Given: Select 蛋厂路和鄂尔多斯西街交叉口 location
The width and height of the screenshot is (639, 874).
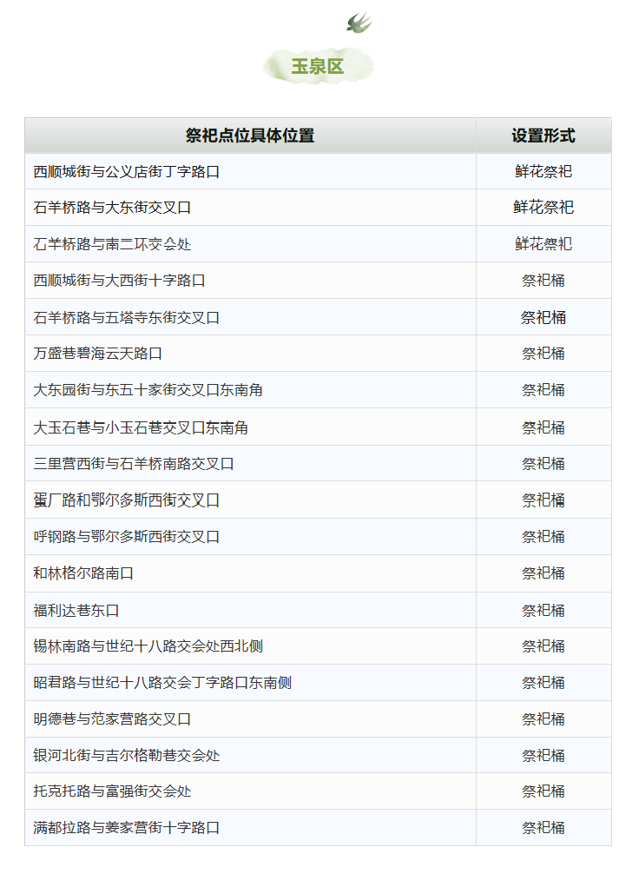Looking at the screenshot, I should (127, 500).
